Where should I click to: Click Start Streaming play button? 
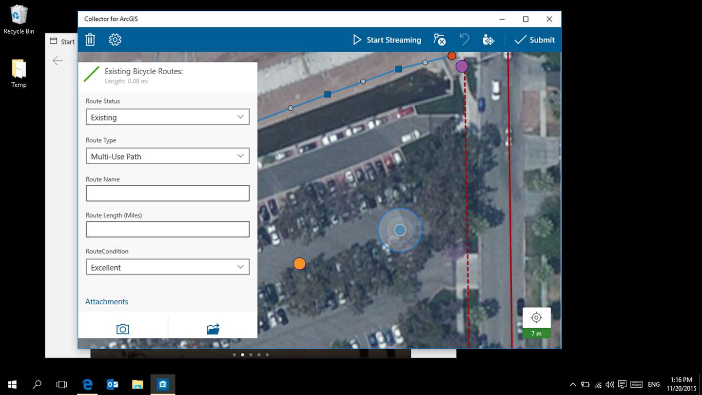point(387,40)
